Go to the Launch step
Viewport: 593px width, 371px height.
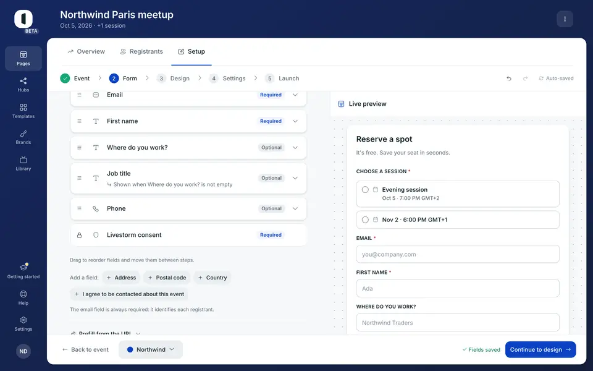(x=282, y=79)
